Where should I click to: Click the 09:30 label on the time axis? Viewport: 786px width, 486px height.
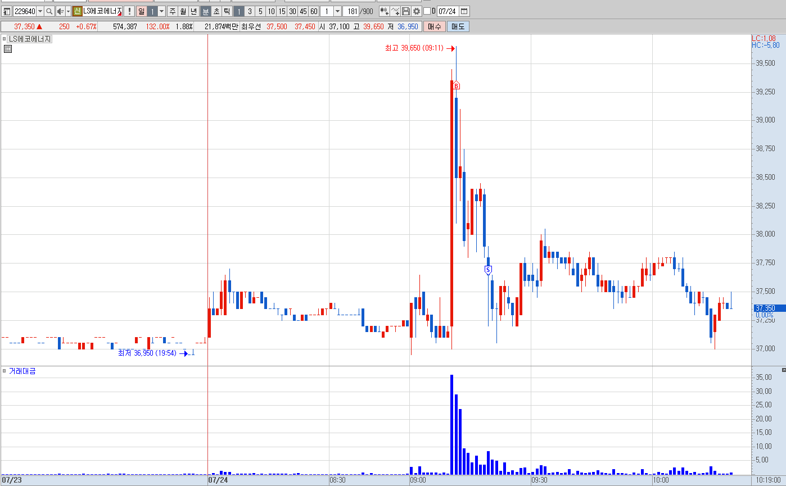[x=539, y=480]
